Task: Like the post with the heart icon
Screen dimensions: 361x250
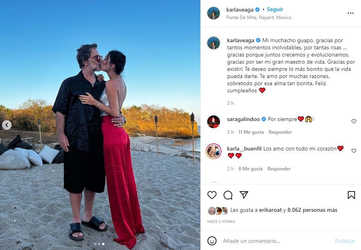Action: 212,195
